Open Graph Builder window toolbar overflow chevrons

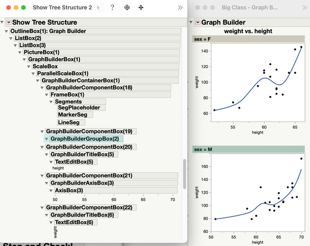tap(305, 8)
